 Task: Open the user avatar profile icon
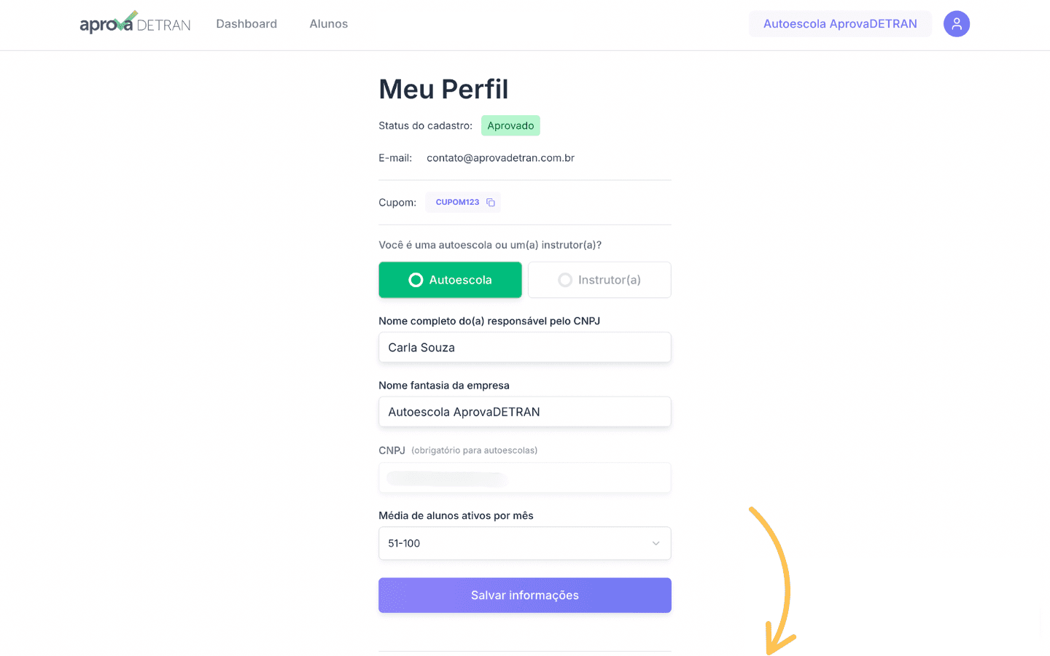click(x=956, y=23)
